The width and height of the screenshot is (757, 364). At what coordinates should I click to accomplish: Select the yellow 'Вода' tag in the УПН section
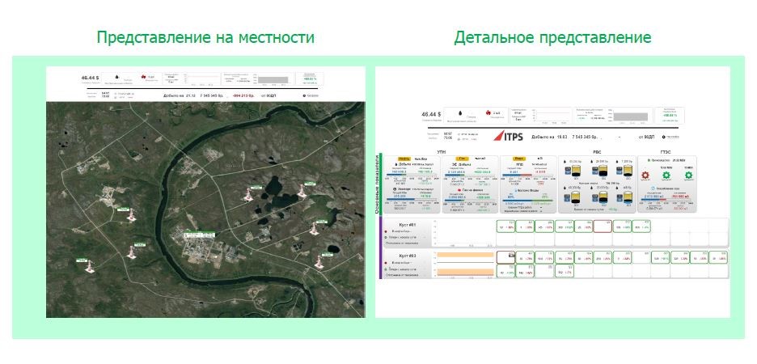(x=519, y=159)
